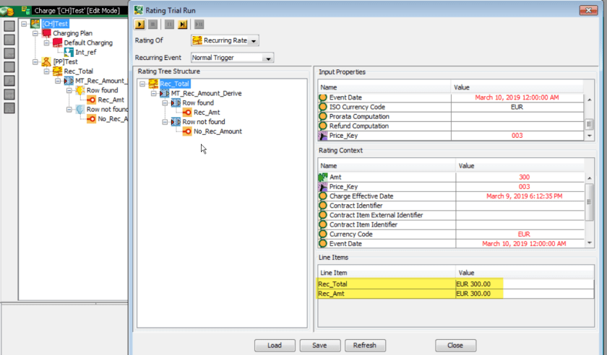The height and width of the screenshot is (355, 607).
Task: Click the Rec_Amt rate icon in rating tree
Action: [187, 112]
